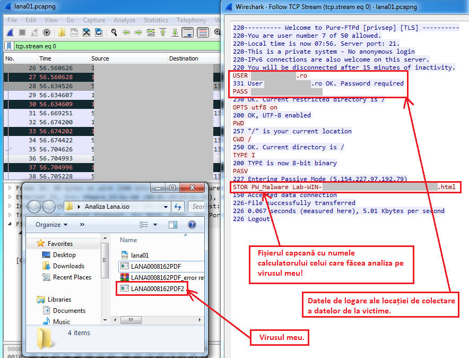Select packet 35 at time 56.704626
This screenshot has width=469, height=358.
112,149
